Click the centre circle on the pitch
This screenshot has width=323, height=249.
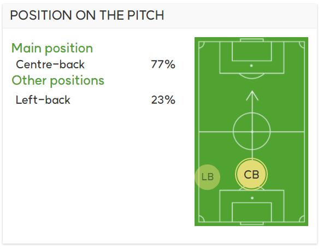click(x=252, y=132)
